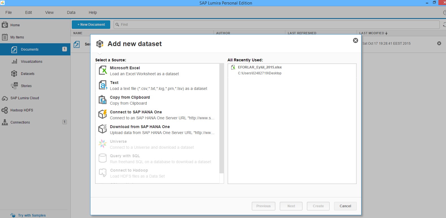Open SAP Lumira Cloud section
This screenshot has width=446, height=218.
pyautogui.click(x=24, y=98)
